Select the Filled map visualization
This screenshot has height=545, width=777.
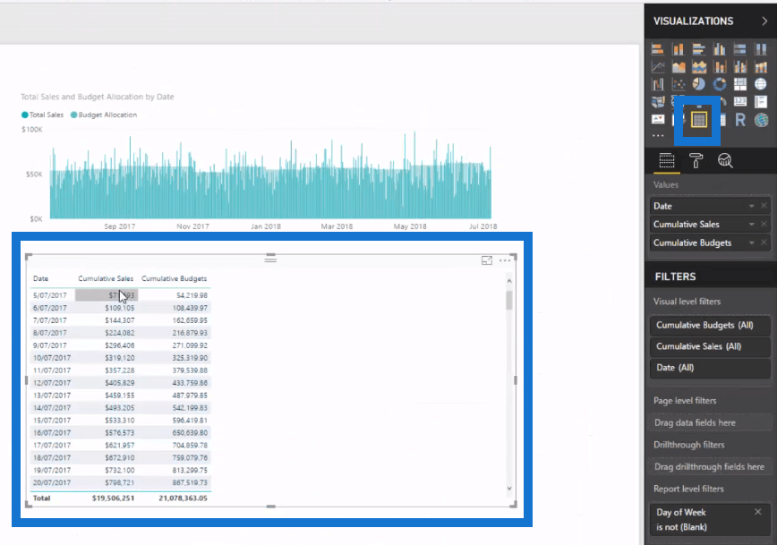(x=658, y=102)
